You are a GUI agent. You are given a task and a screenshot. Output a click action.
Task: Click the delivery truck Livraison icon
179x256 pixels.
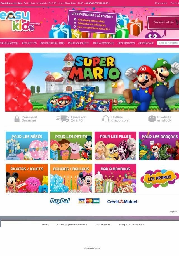63,119
